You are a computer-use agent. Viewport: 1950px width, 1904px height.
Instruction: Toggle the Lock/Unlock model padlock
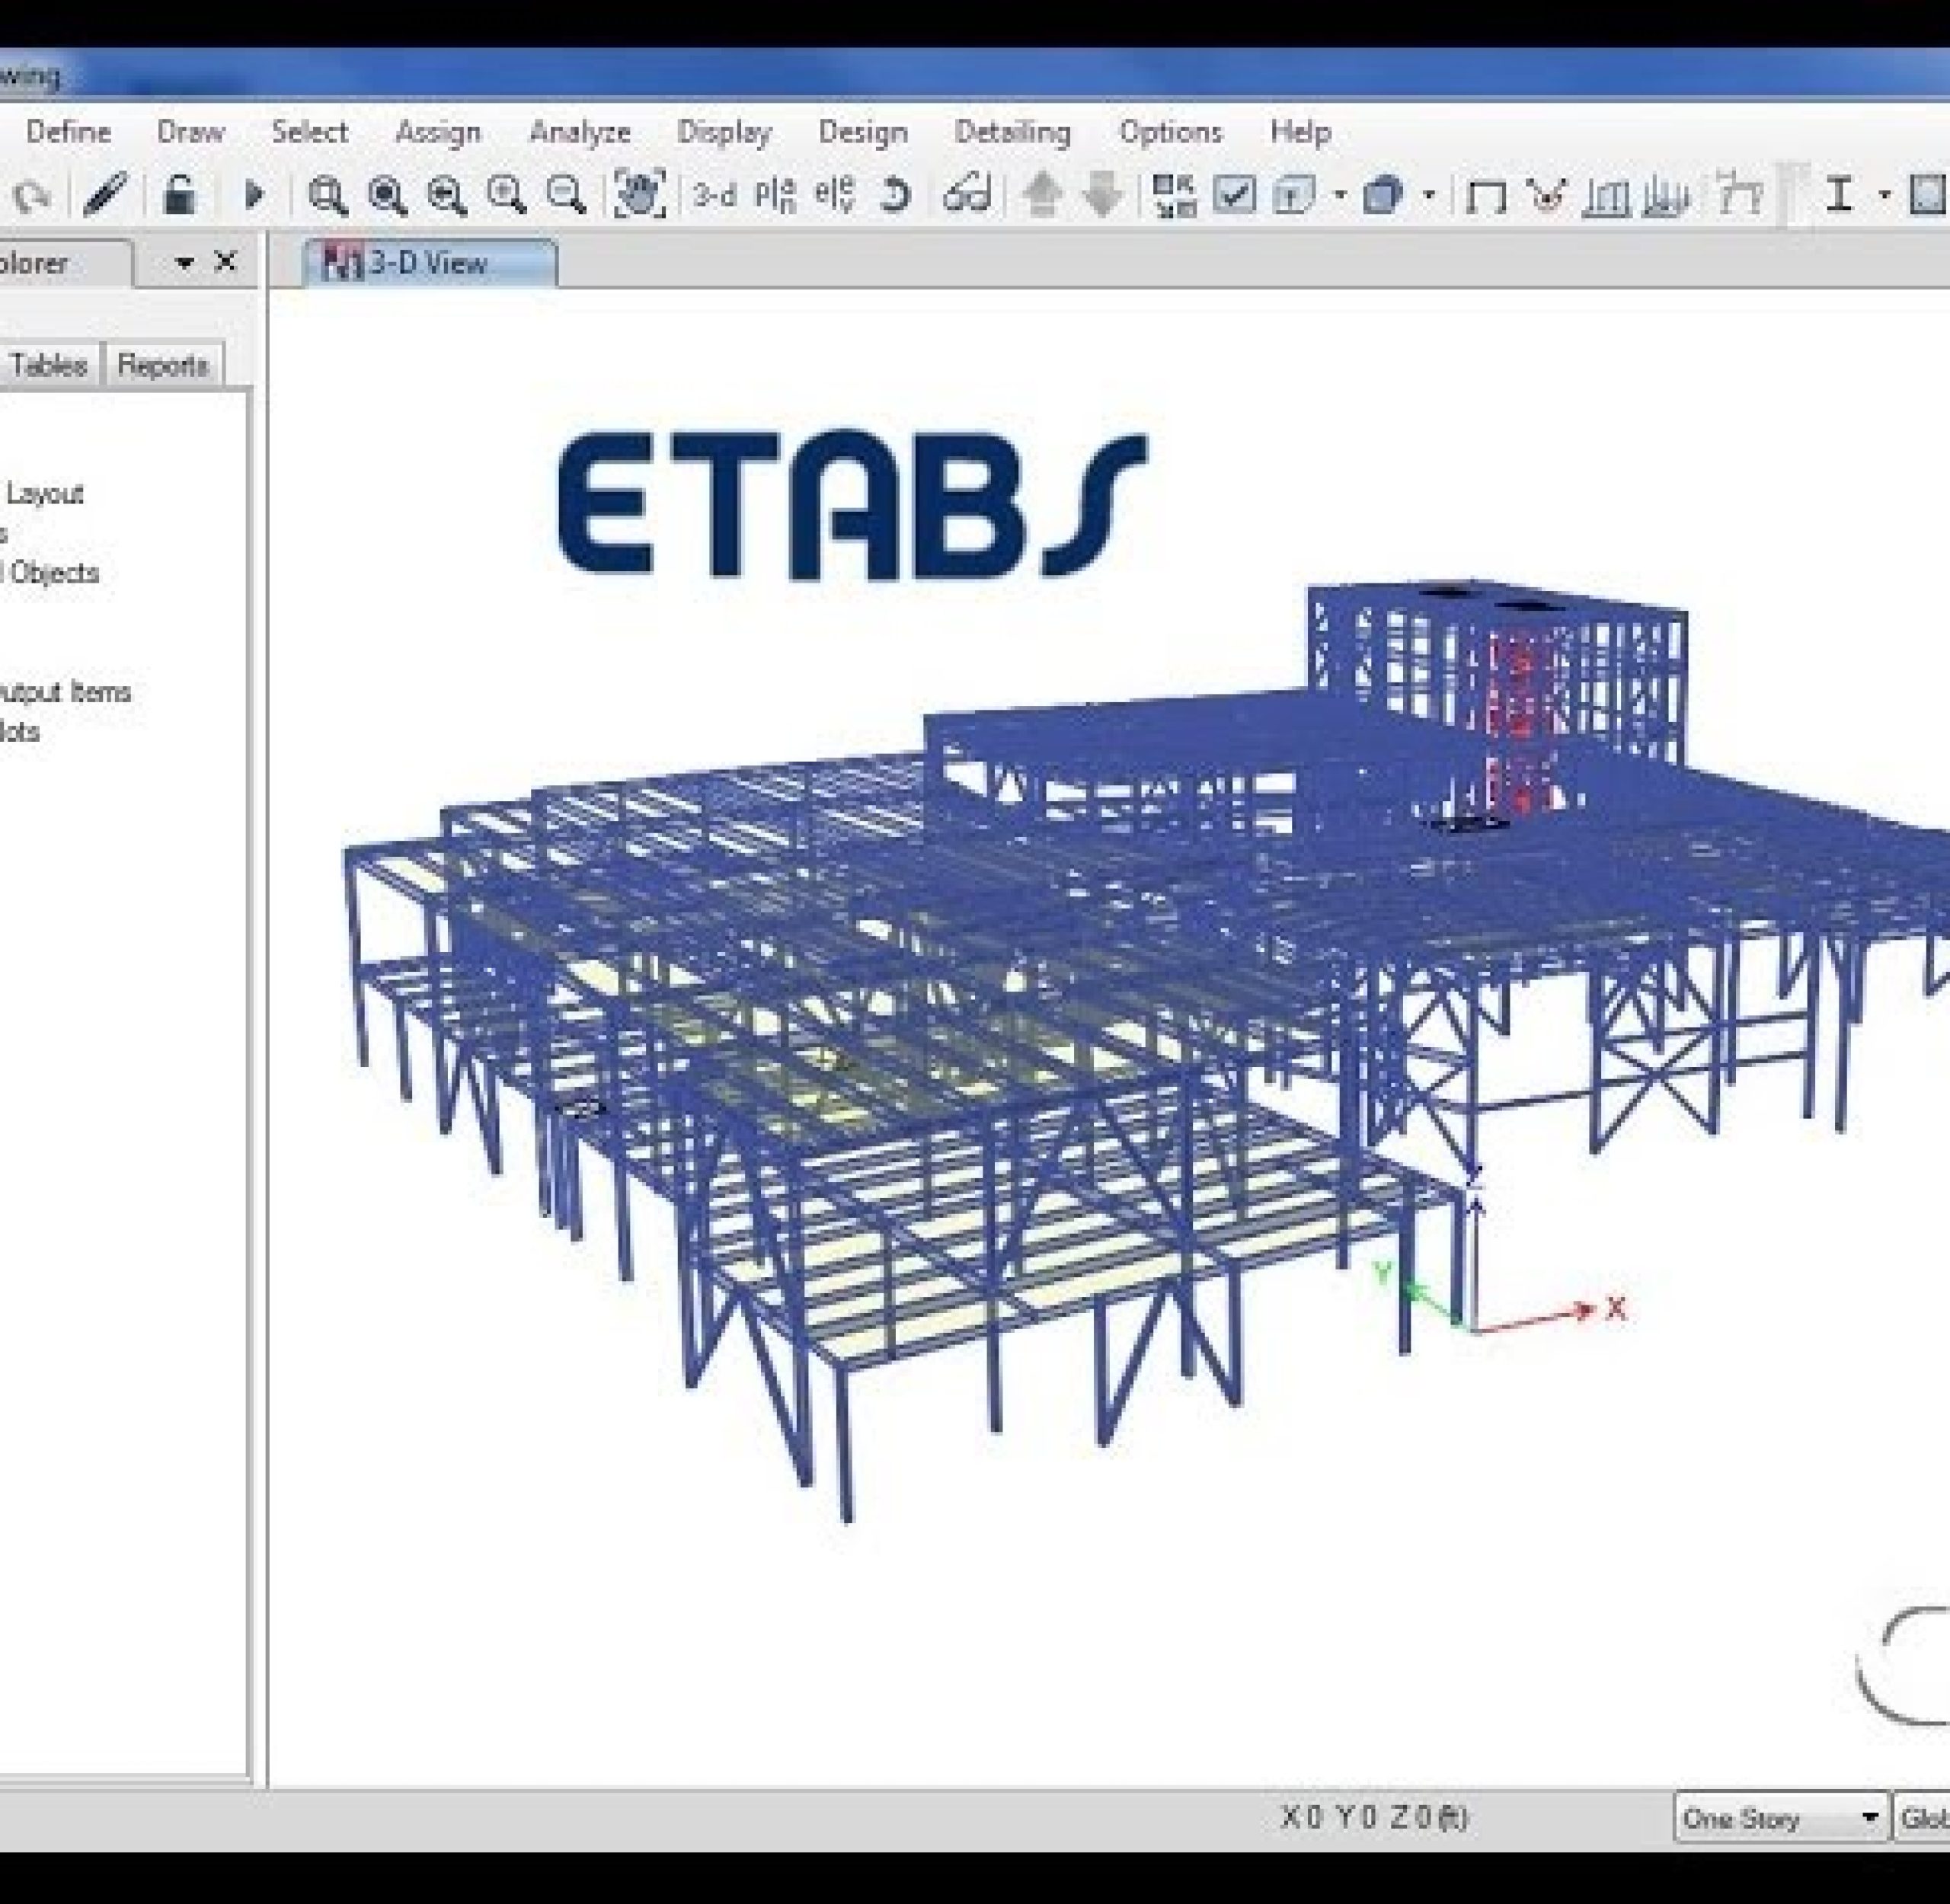(179, 194)
